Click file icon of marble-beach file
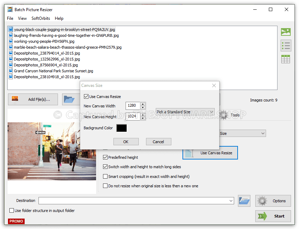The image size is (299, 229). point(11,47)
